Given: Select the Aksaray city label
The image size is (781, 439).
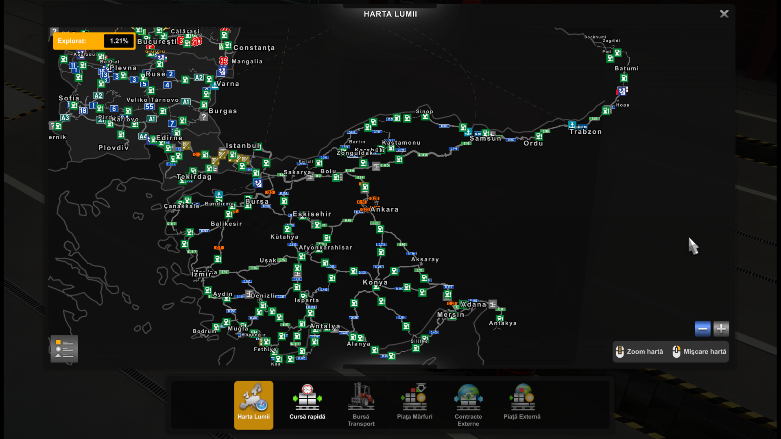Looking at the screenshot, I should [425, 259].
